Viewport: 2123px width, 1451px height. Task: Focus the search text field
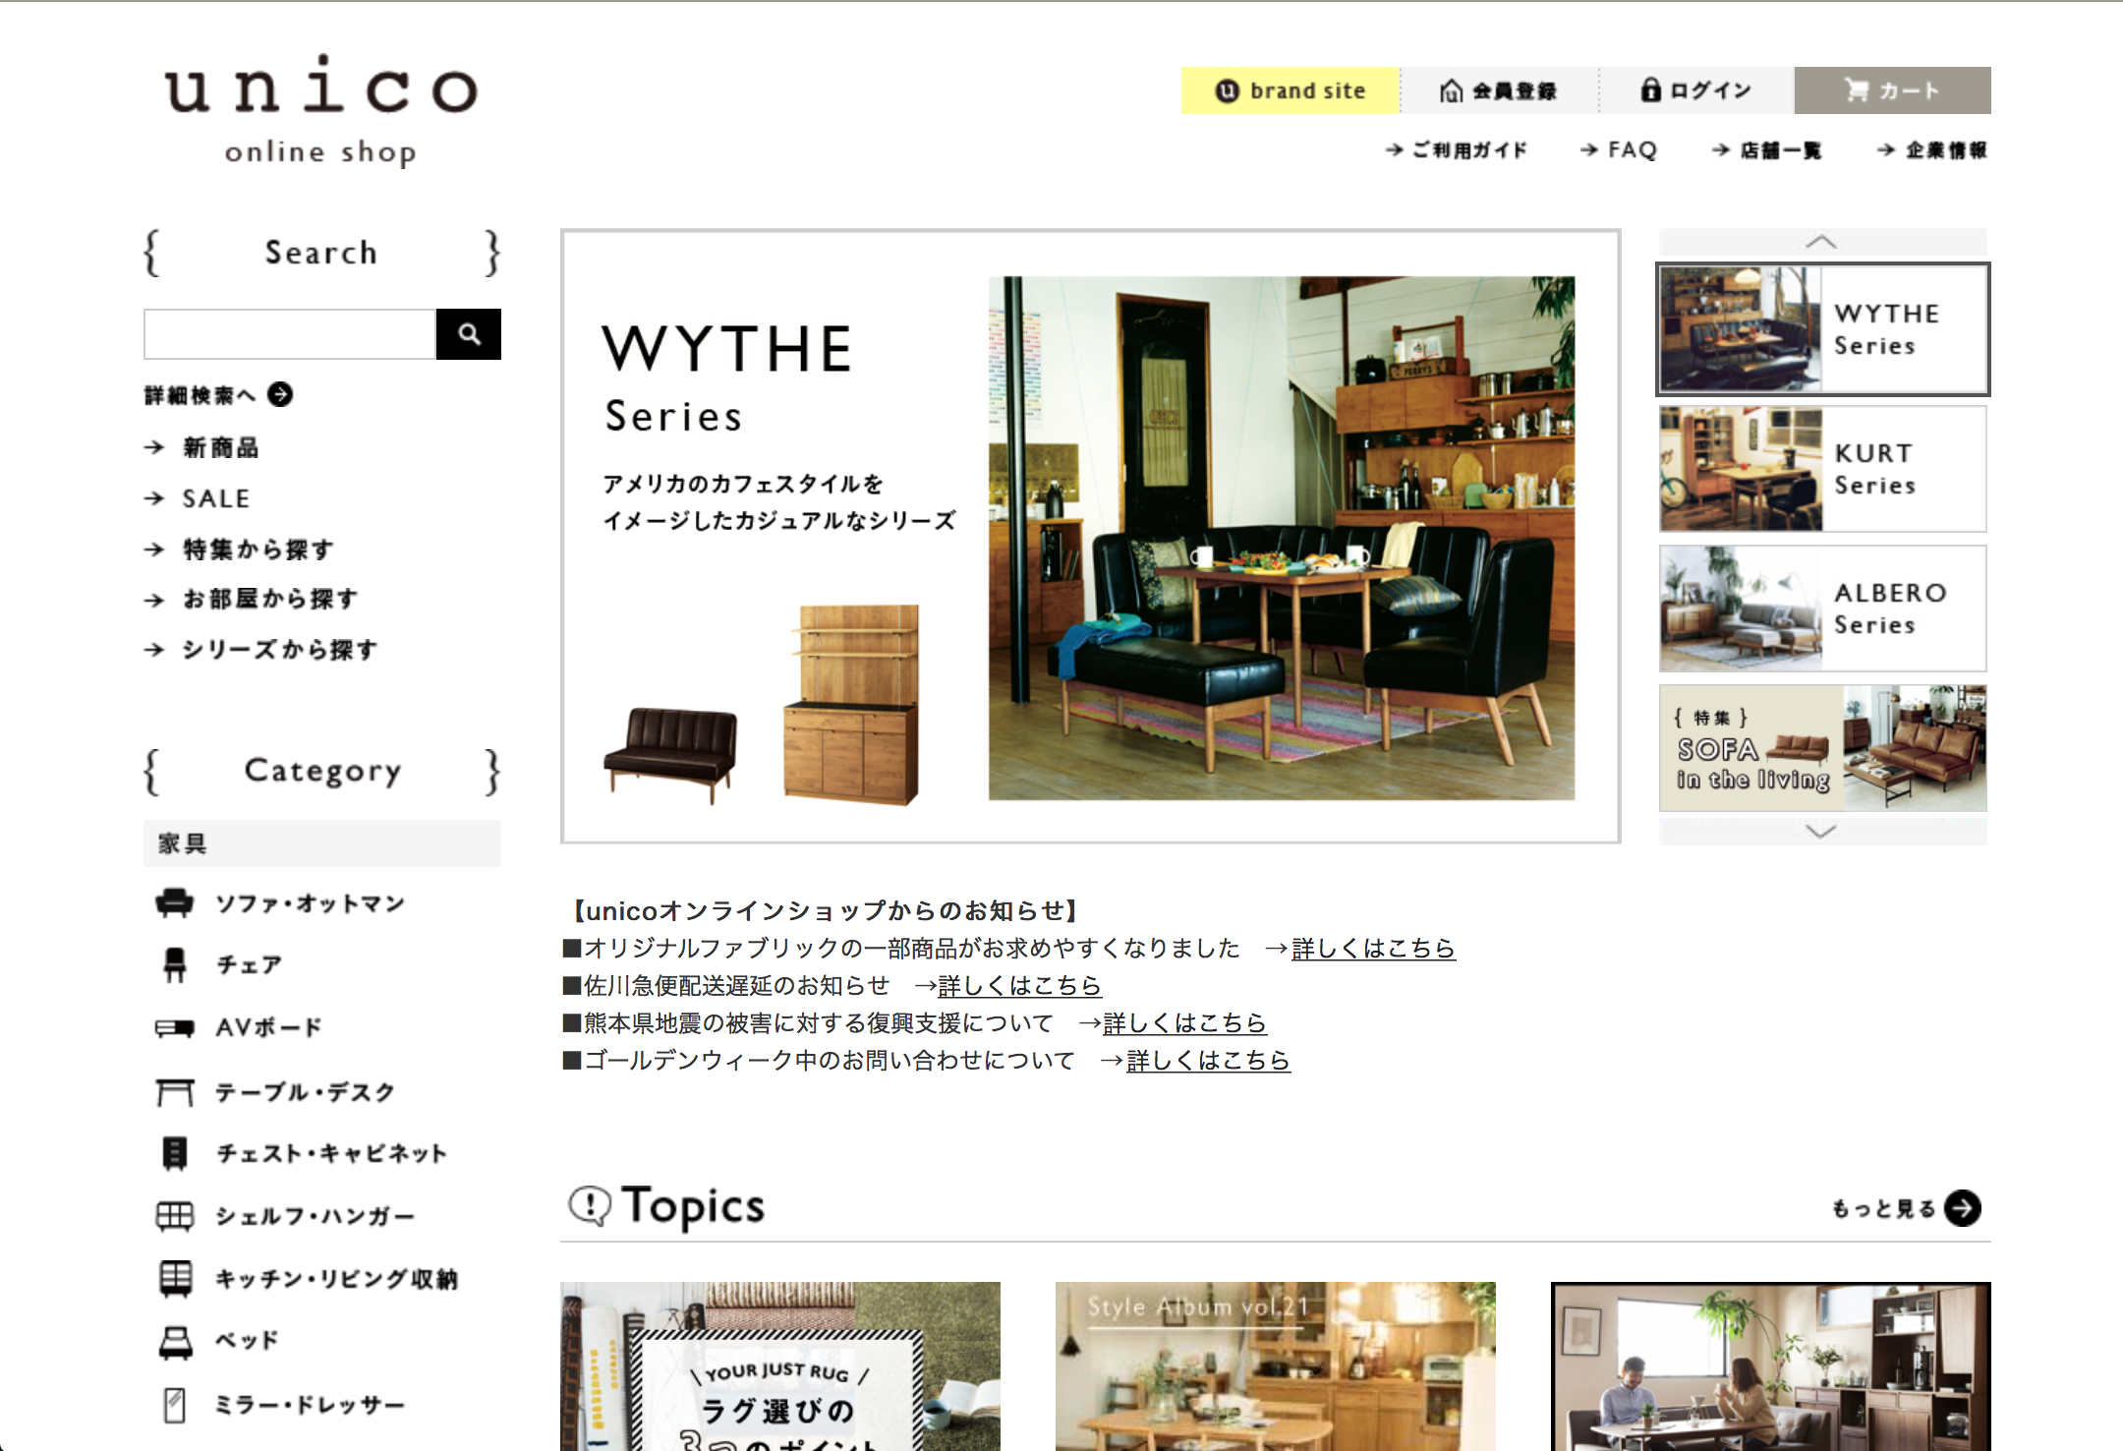pyautogui.click(x=290, y=334)
